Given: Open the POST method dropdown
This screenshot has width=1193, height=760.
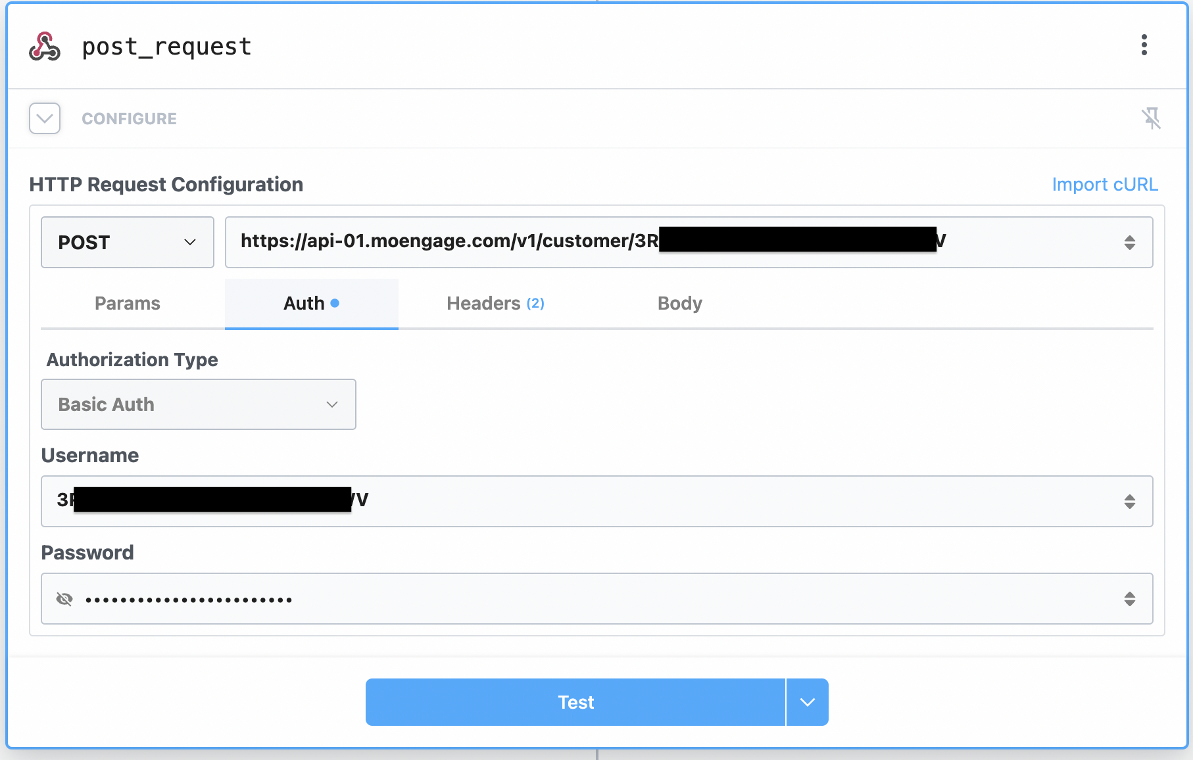Looking at the screenshot, I should click(x=128, y=242).
